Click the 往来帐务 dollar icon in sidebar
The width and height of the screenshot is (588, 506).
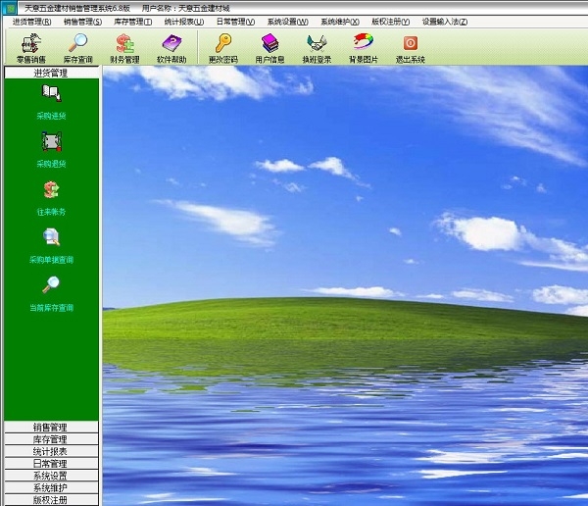click(x=51, y=189)
